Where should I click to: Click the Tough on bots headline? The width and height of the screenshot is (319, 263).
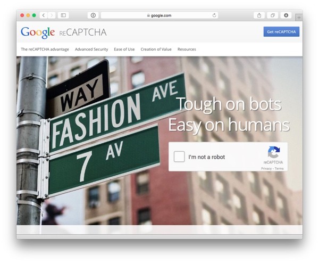[x=229, y=104]
